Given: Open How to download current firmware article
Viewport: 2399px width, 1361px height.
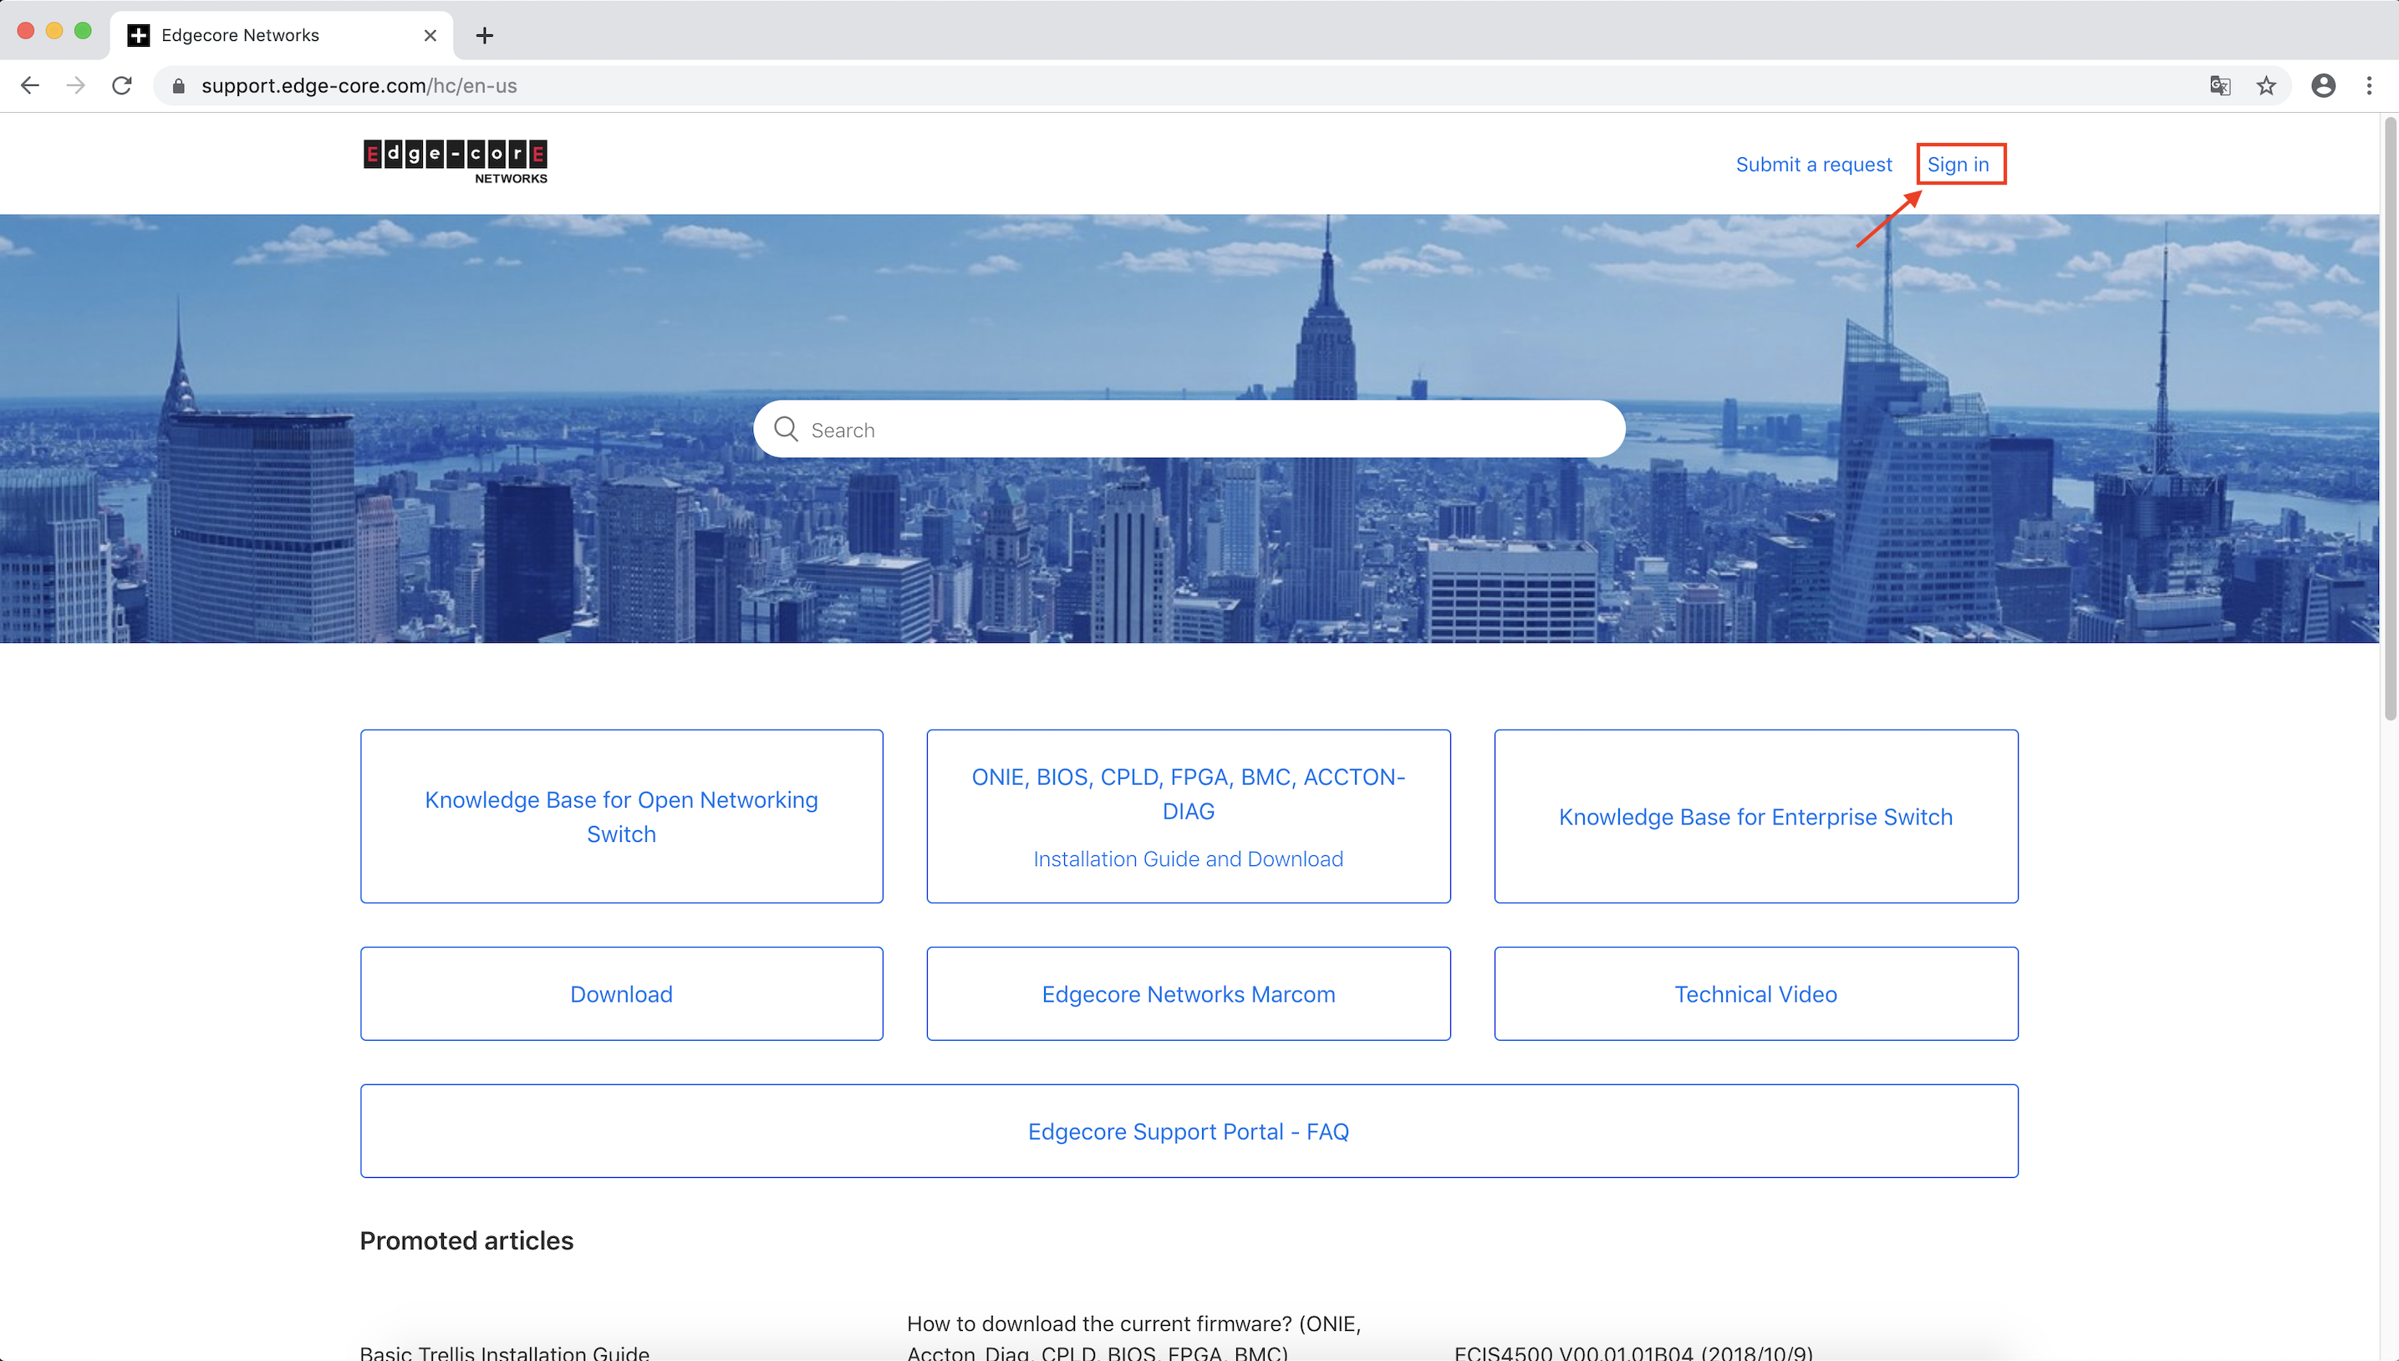Looking at the screenshot, I should pos(1133,1337).
